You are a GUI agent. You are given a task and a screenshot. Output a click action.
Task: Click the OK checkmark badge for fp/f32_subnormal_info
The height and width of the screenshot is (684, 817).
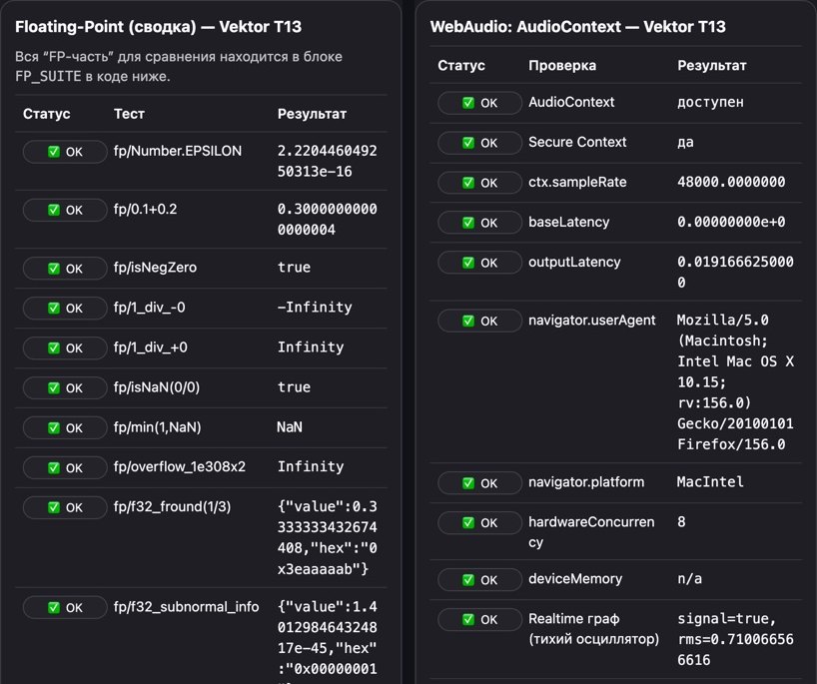[x=65, y=607]
